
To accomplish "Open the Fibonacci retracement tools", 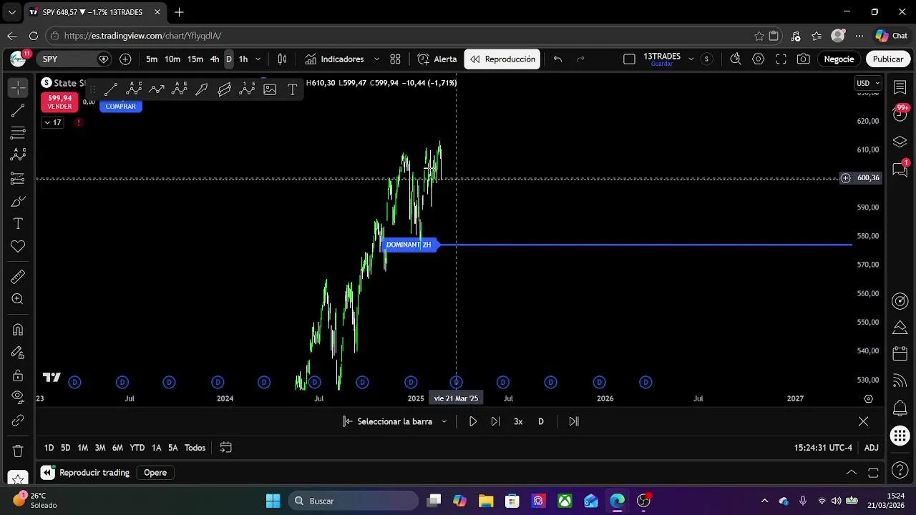I will [18, 133].
